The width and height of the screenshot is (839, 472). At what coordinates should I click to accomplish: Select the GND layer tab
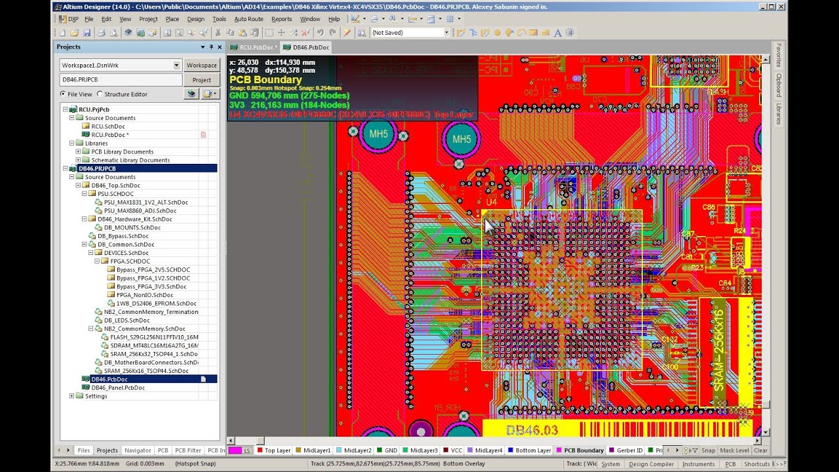point(387,450)
